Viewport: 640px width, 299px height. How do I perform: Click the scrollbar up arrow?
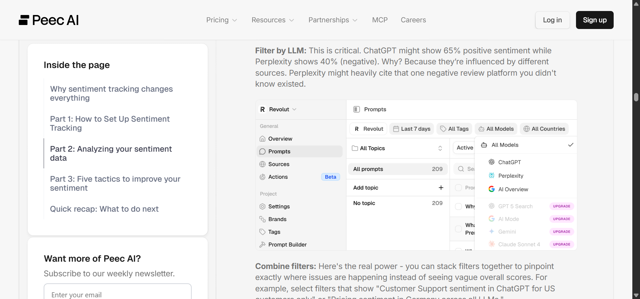(x=636, y=4)
